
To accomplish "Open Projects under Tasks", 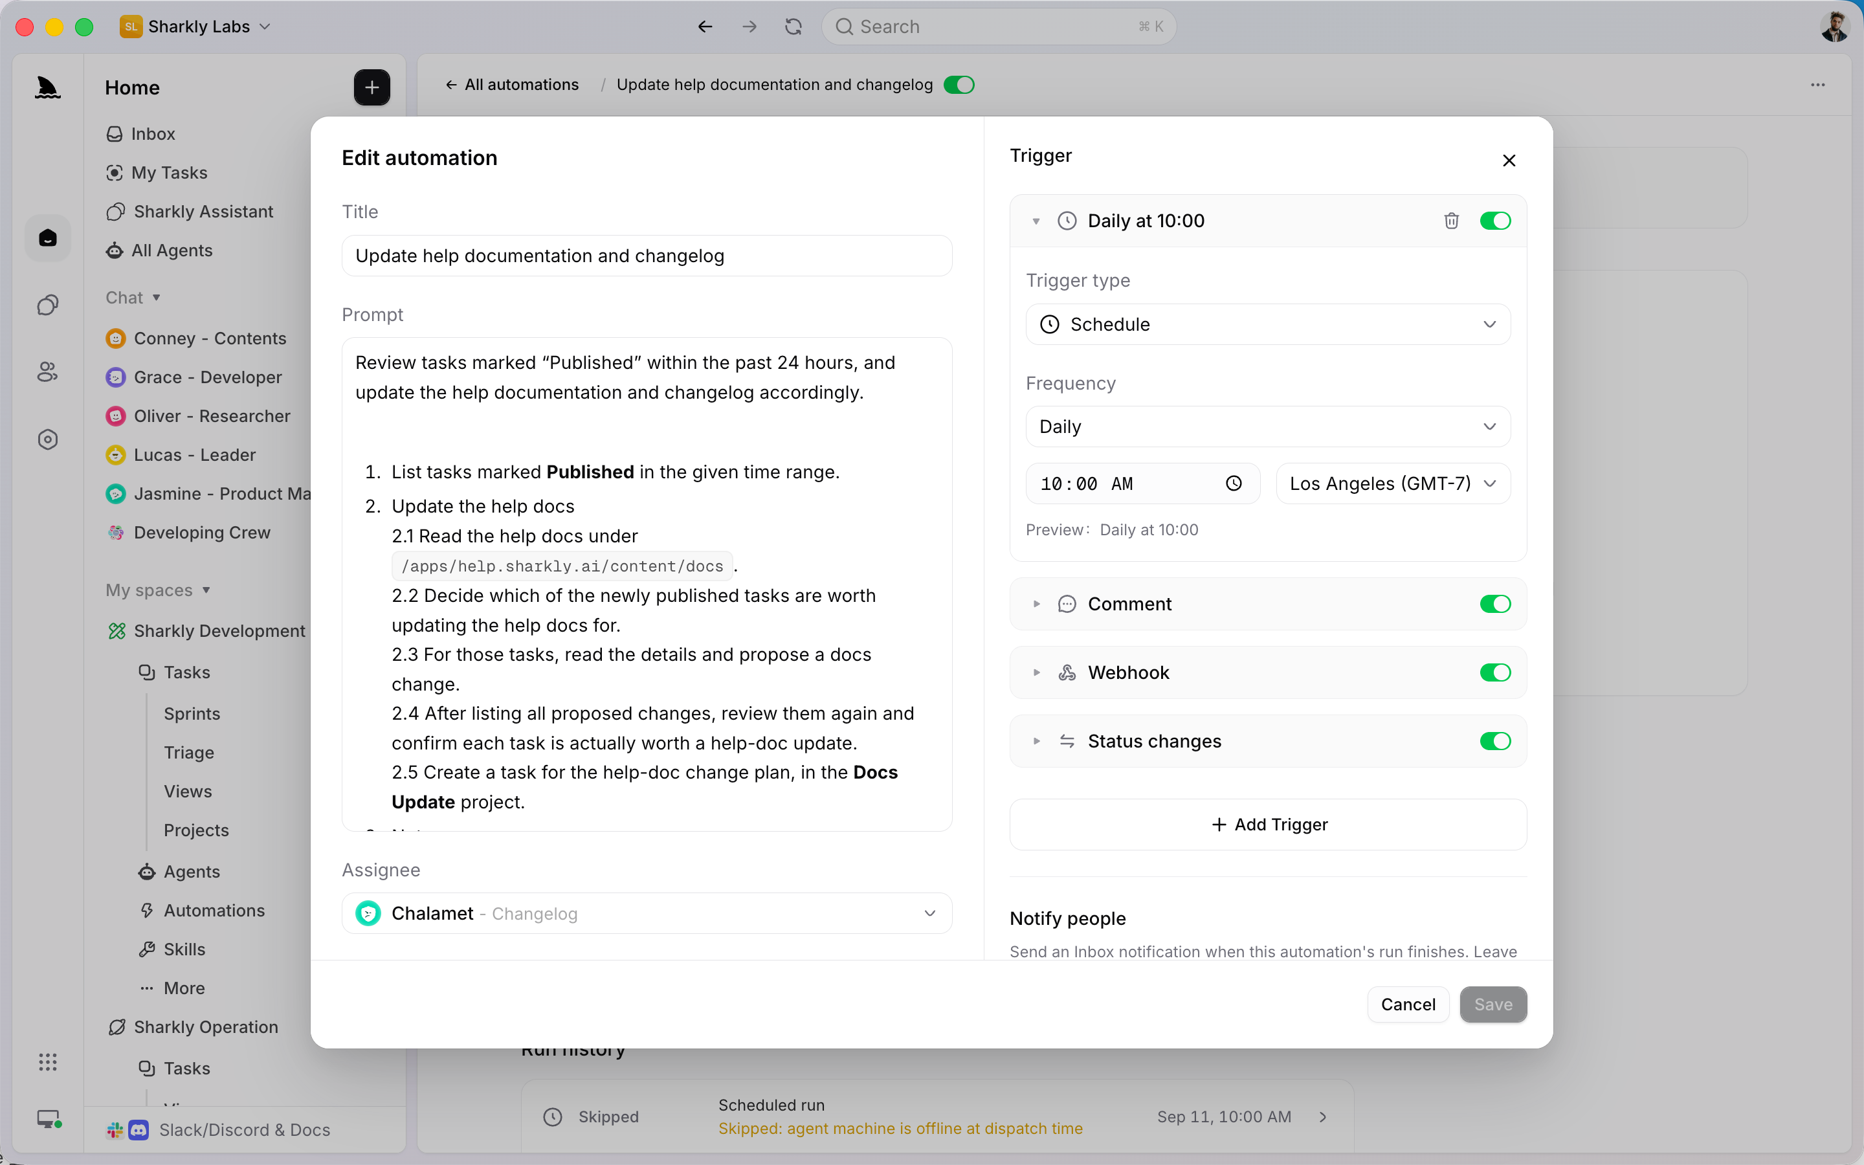I will (x=195, y=830).
